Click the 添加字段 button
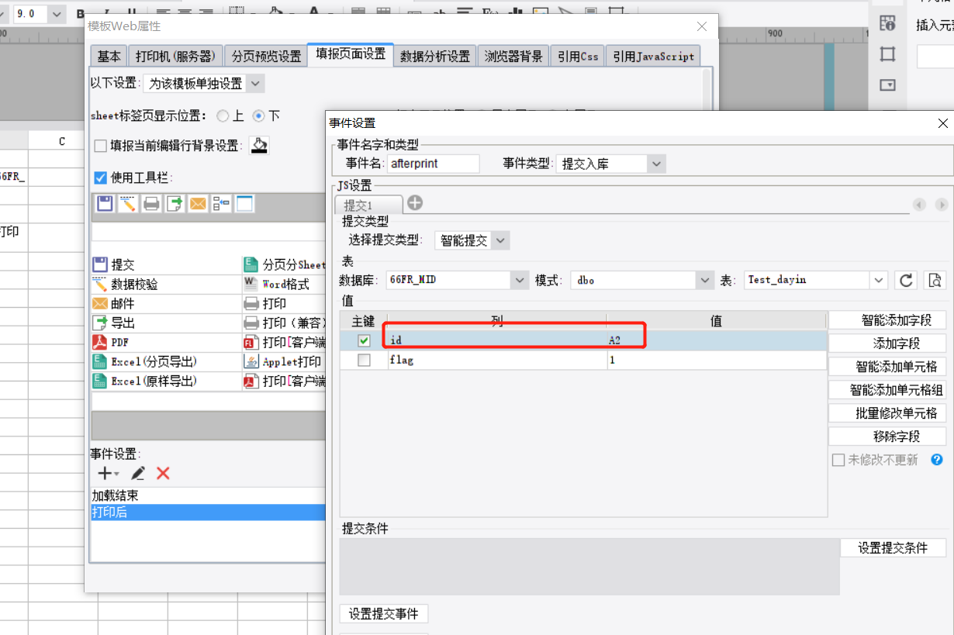This screenshot has width=954, height=635. point(887,343)
